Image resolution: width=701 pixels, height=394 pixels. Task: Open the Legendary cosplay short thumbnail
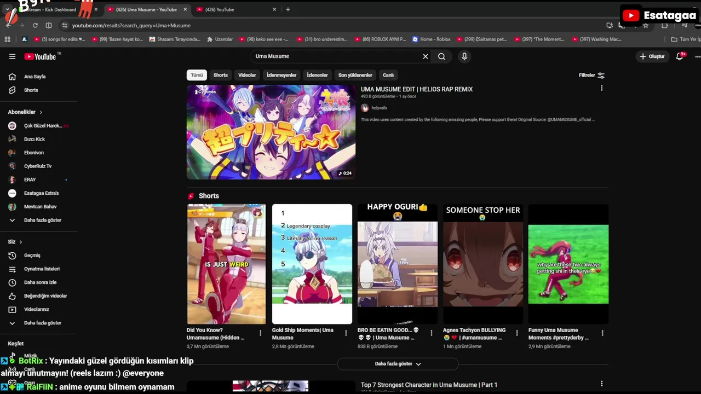pos(312,264)
